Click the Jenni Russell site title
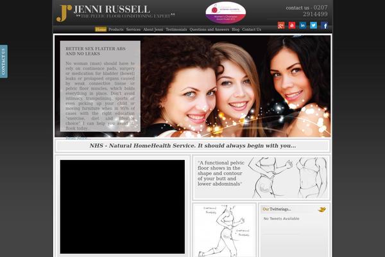Viewport: 385px width, 257px height. click(x=112, y=10)
